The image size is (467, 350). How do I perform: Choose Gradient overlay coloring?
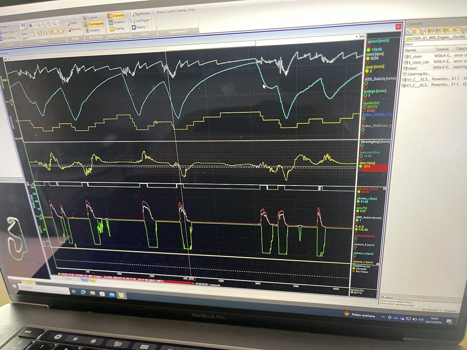[117, 22]
